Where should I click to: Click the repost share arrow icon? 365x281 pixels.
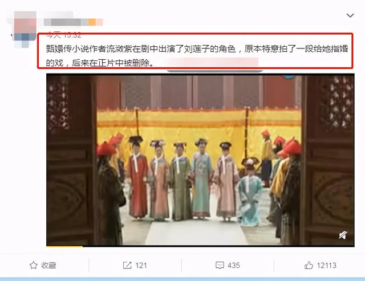pos(127,265)
